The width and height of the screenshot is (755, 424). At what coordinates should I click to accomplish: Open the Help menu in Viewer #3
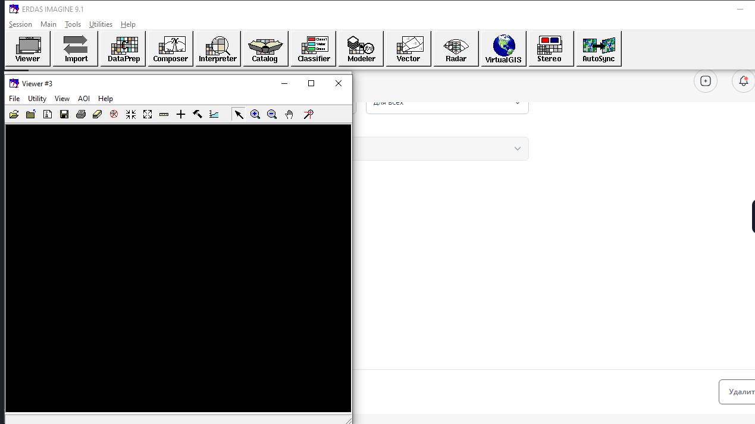click(x=105, y=99)
